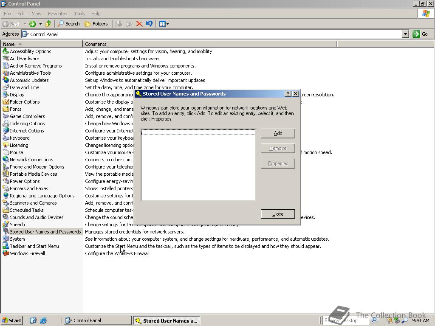Open the Help menu

tap(96, 14)
